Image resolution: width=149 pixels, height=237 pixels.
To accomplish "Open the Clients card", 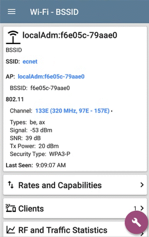I will coord(75,208).
